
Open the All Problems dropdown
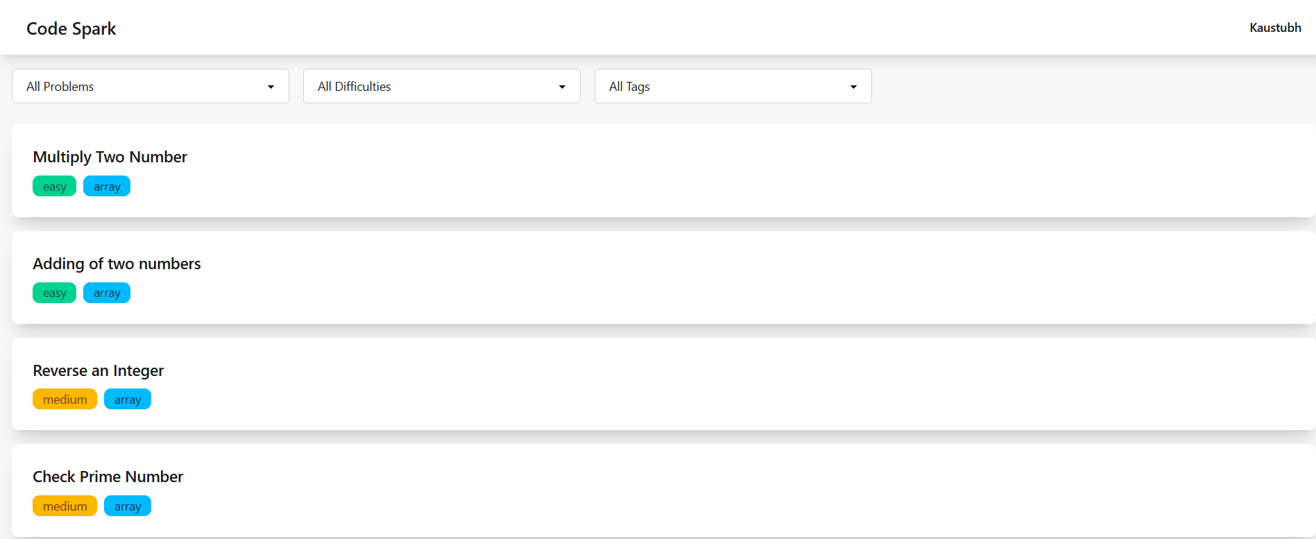(x=150, y=86)
